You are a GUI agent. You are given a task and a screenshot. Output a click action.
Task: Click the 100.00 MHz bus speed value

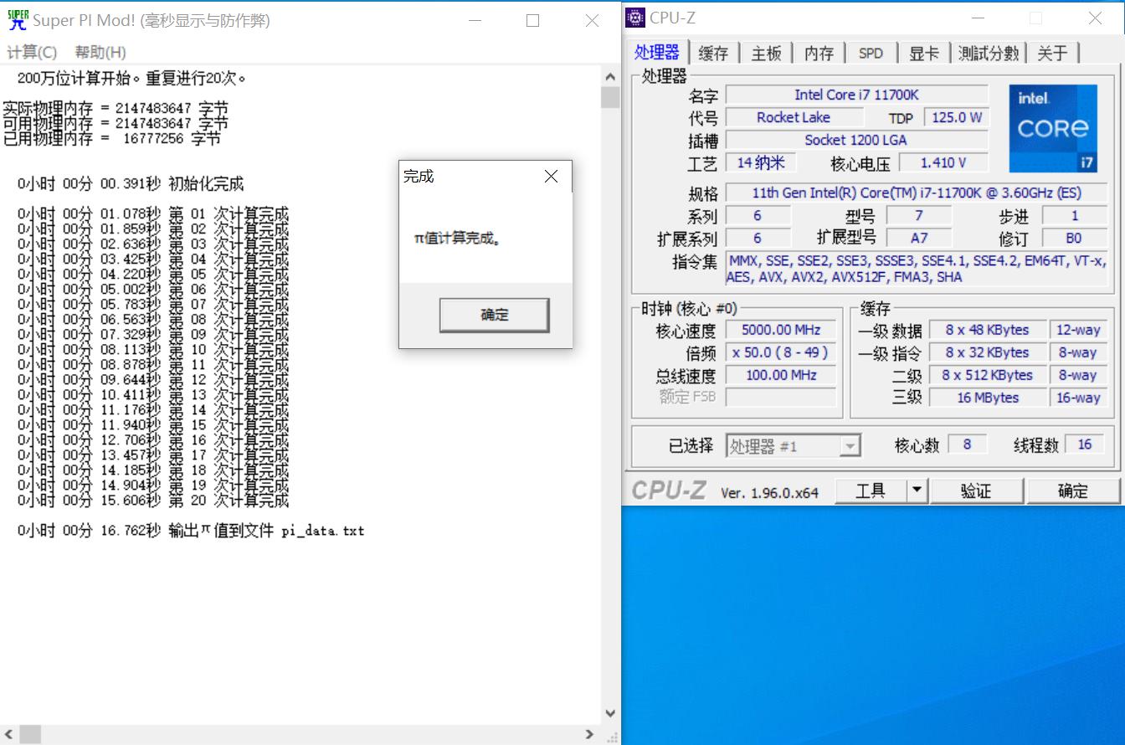tap(781, 375)
